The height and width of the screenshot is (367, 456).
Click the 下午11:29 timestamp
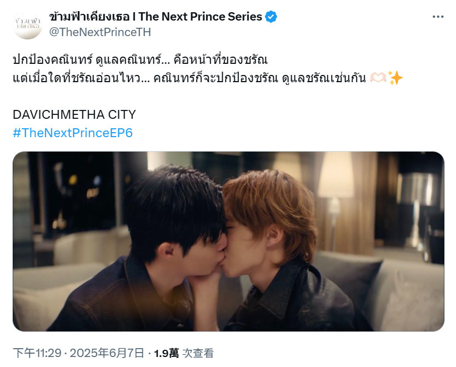coord(37,353)
